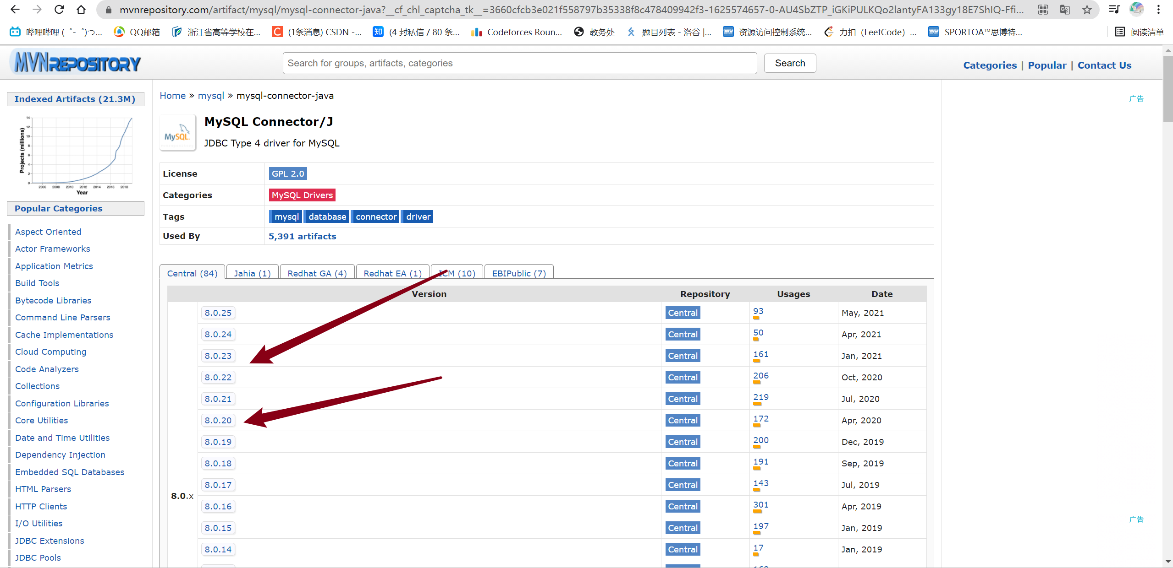Open the Contact Us link

point(1104,65)
